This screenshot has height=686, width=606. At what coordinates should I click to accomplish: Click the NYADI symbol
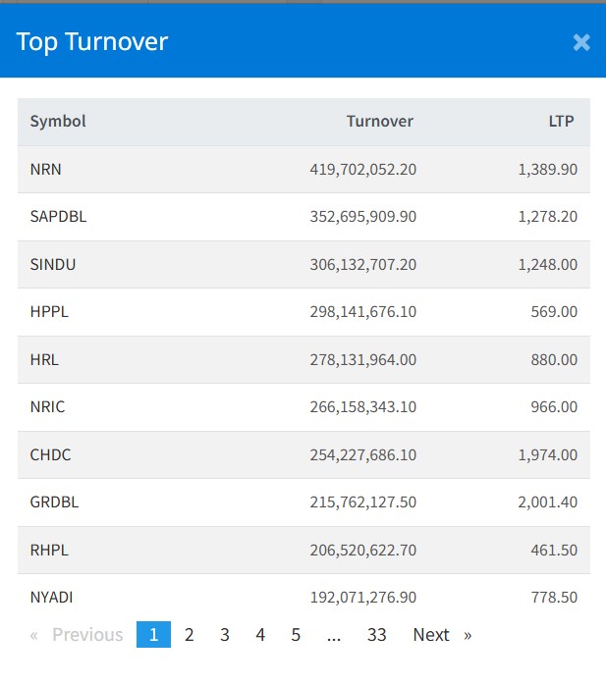51,597
